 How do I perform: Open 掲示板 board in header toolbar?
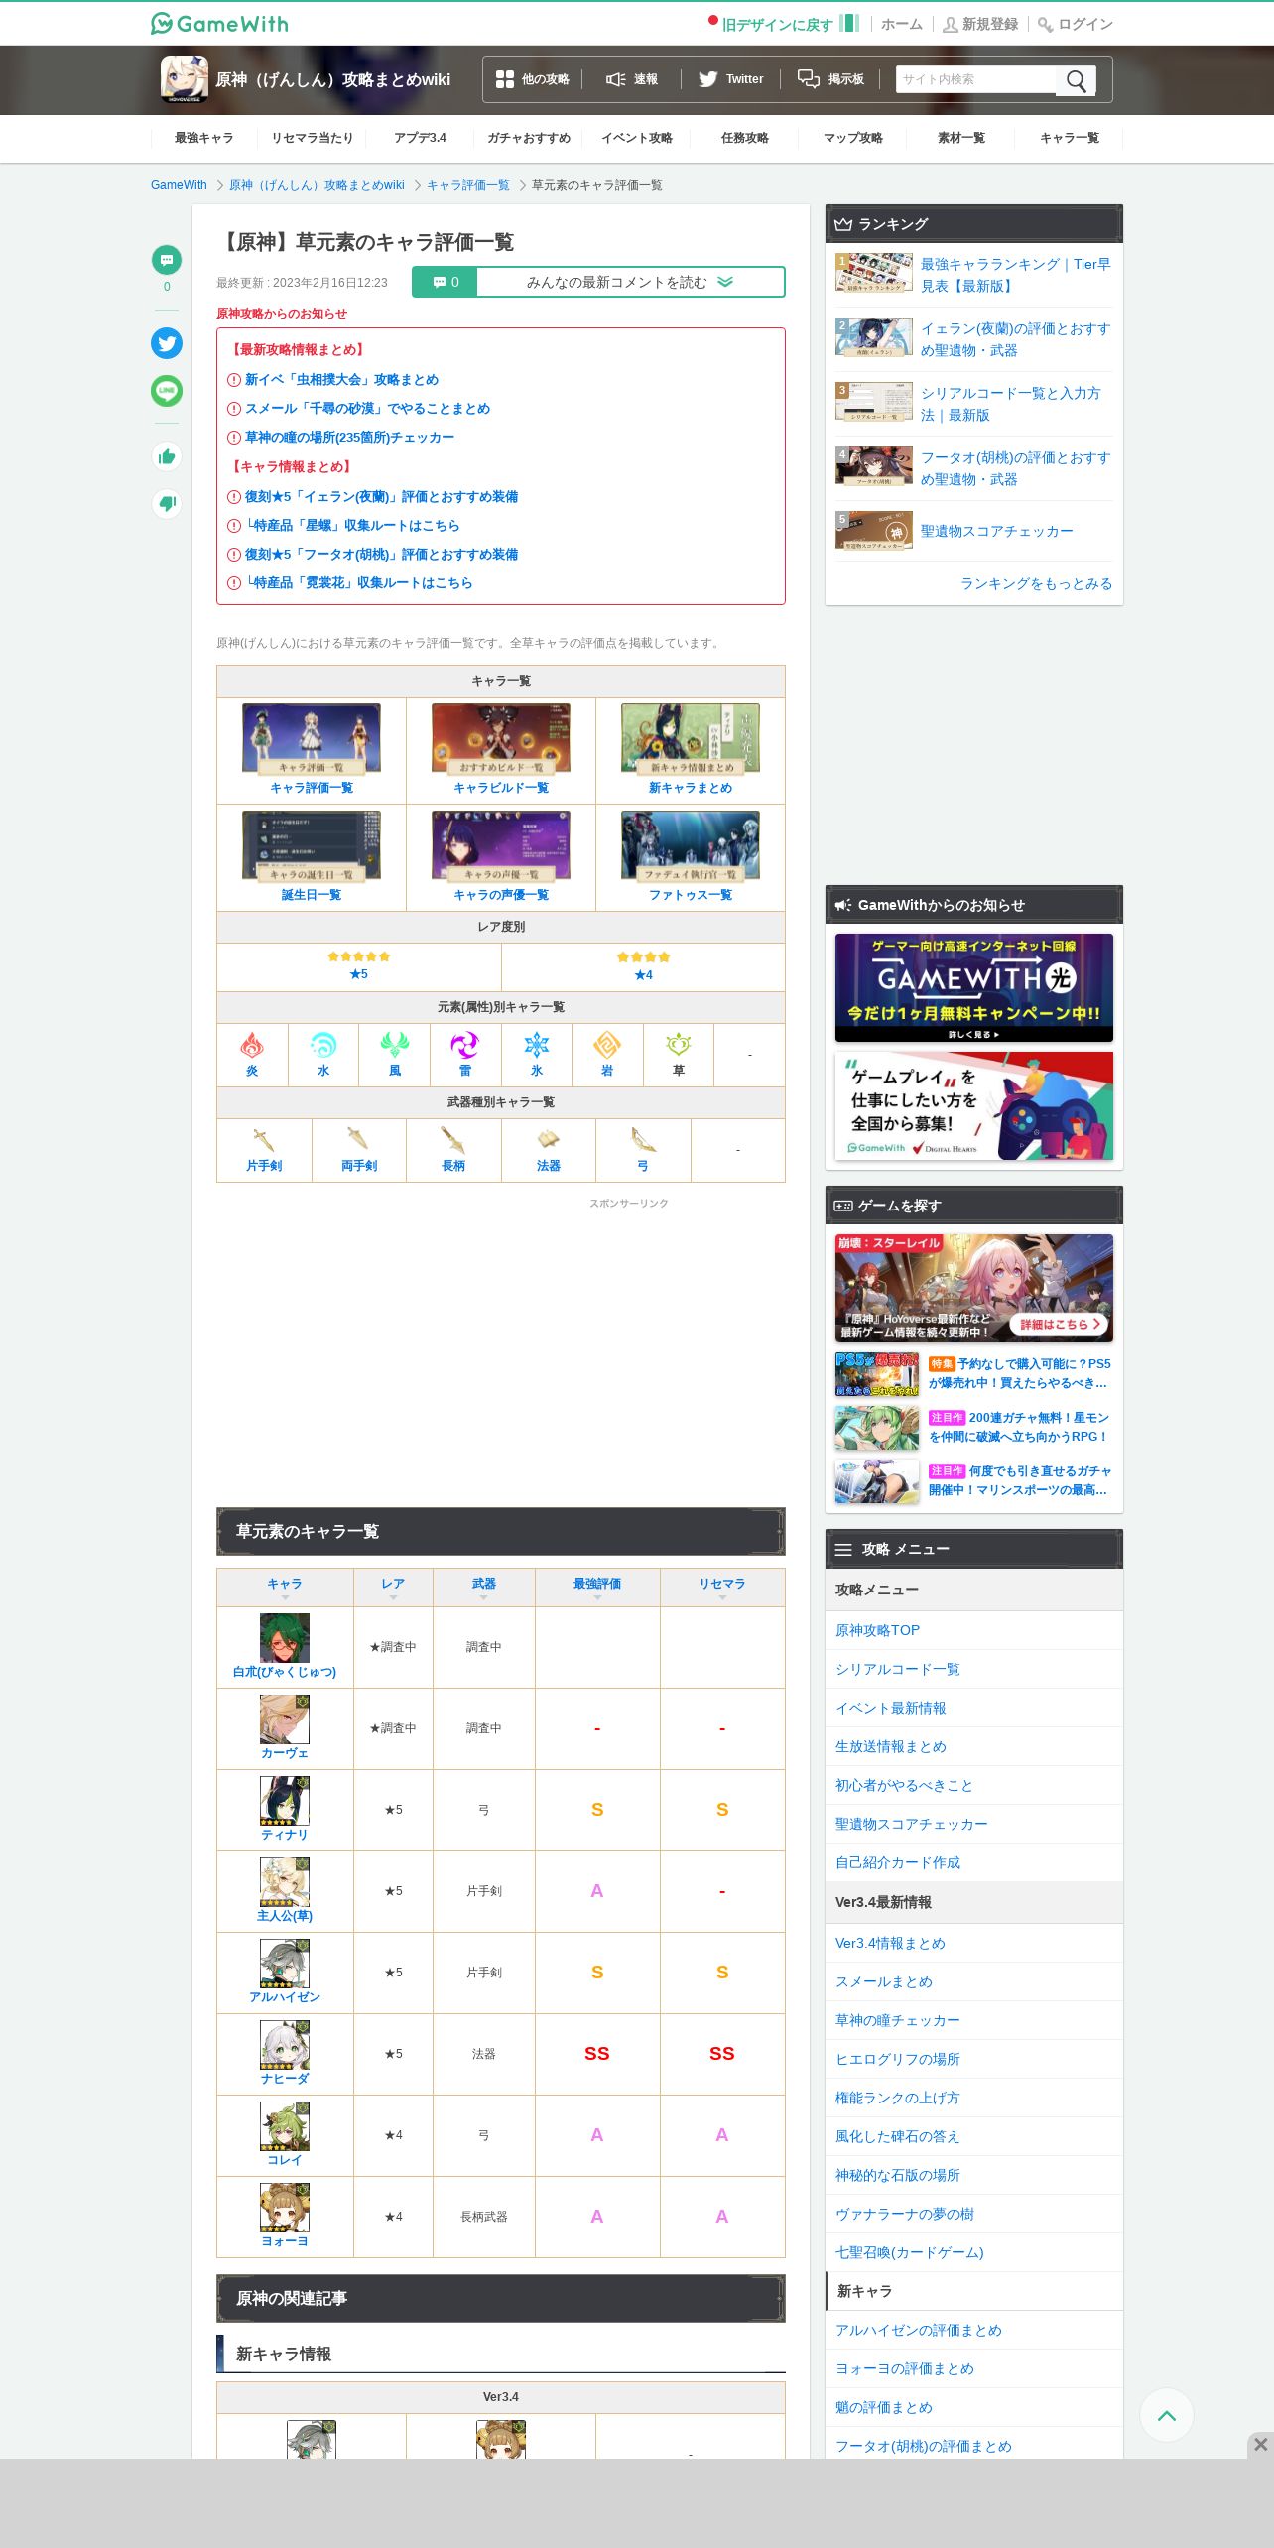pos(831,79)
